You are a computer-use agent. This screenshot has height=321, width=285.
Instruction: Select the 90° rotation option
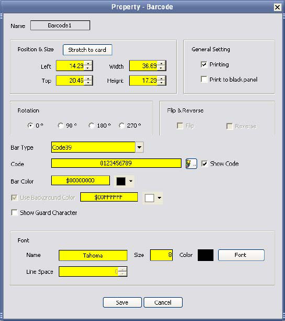click(x=60, y=125)
